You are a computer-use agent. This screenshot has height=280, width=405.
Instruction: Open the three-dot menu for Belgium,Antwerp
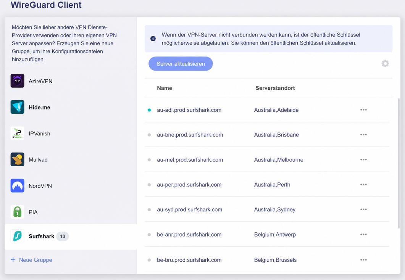pos(363,234)
